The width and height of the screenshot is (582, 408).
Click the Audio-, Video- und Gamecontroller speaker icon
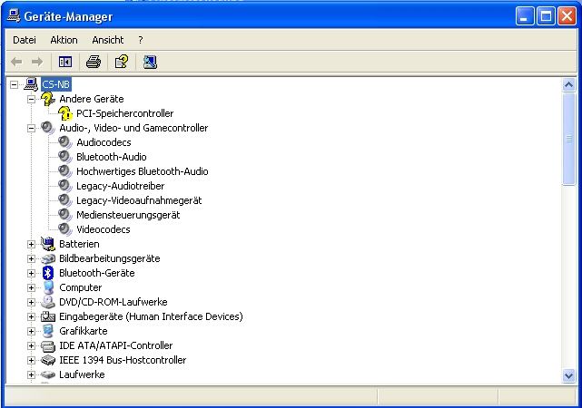48,128
